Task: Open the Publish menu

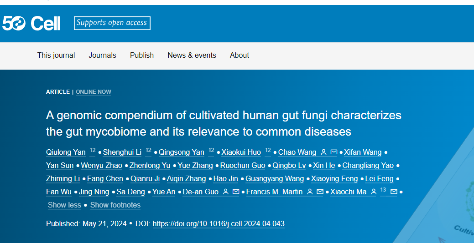Action: (x=142, y=55)
